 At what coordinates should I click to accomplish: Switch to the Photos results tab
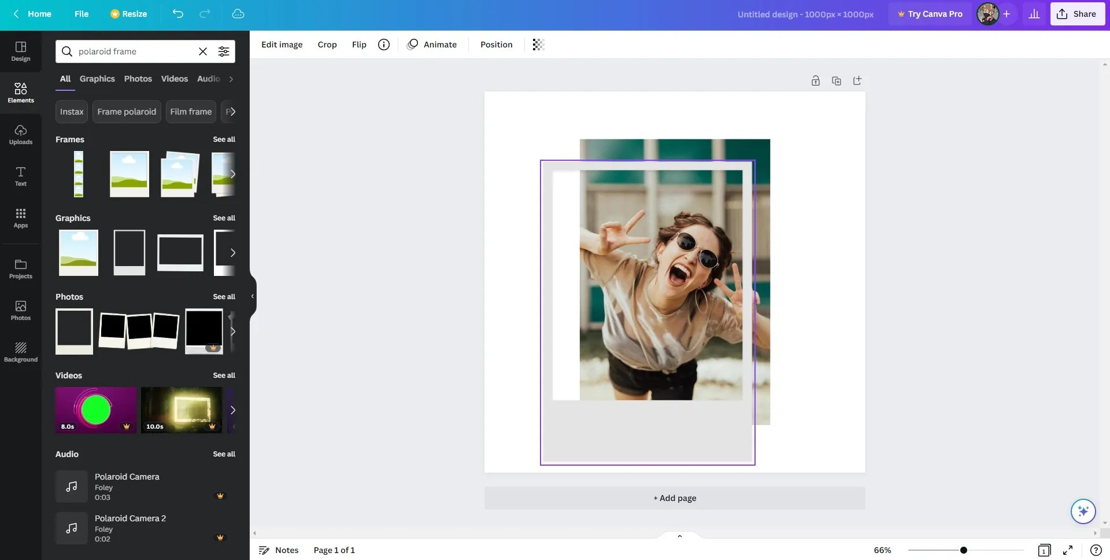[138, 79]
